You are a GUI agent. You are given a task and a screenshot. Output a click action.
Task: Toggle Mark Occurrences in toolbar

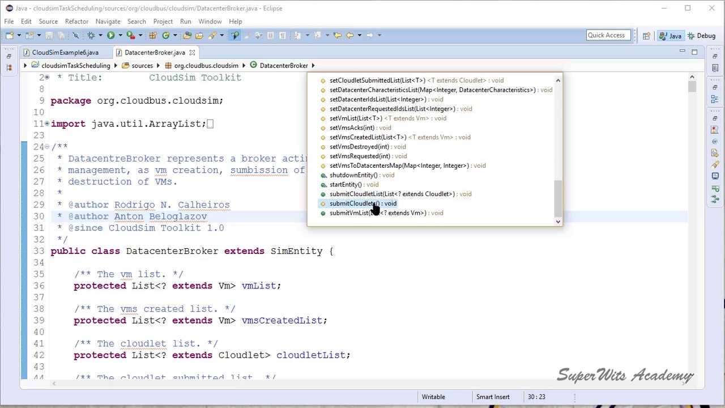233,35
